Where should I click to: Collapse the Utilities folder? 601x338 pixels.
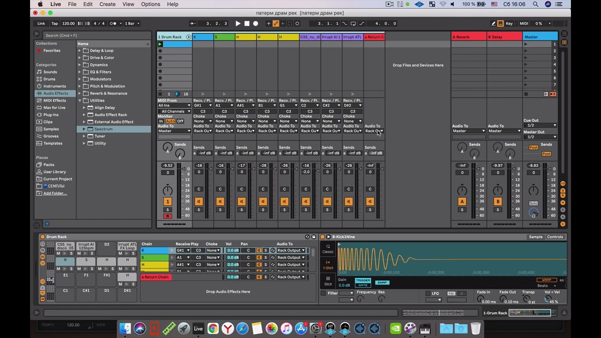tap(80, 100)
